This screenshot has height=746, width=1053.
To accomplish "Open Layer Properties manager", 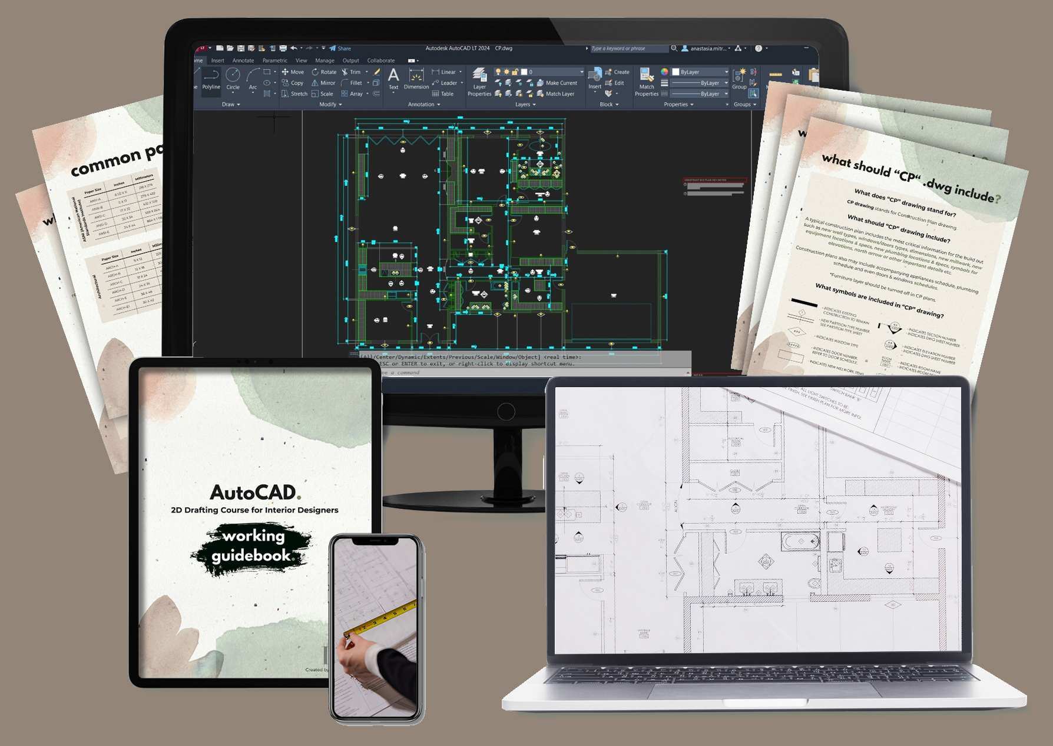I will (x=479, y=82).
